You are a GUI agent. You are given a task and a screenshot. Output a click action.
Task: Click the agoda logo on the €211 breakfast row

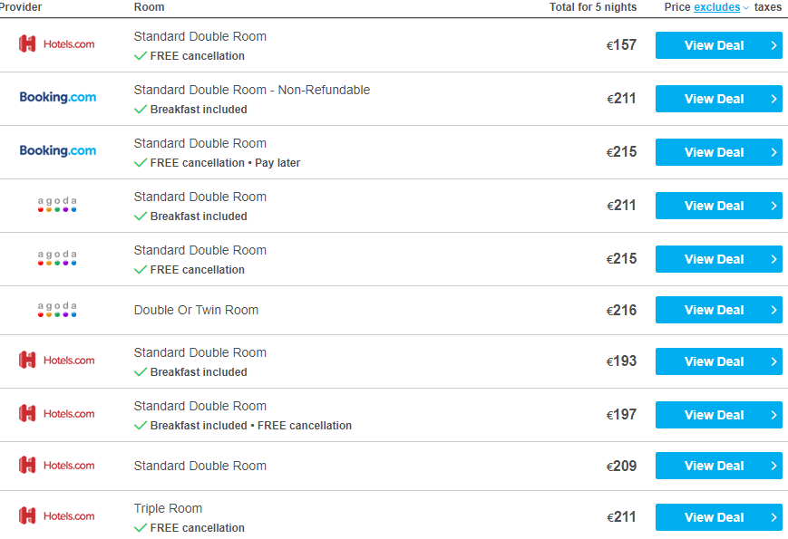click(57, 204)
